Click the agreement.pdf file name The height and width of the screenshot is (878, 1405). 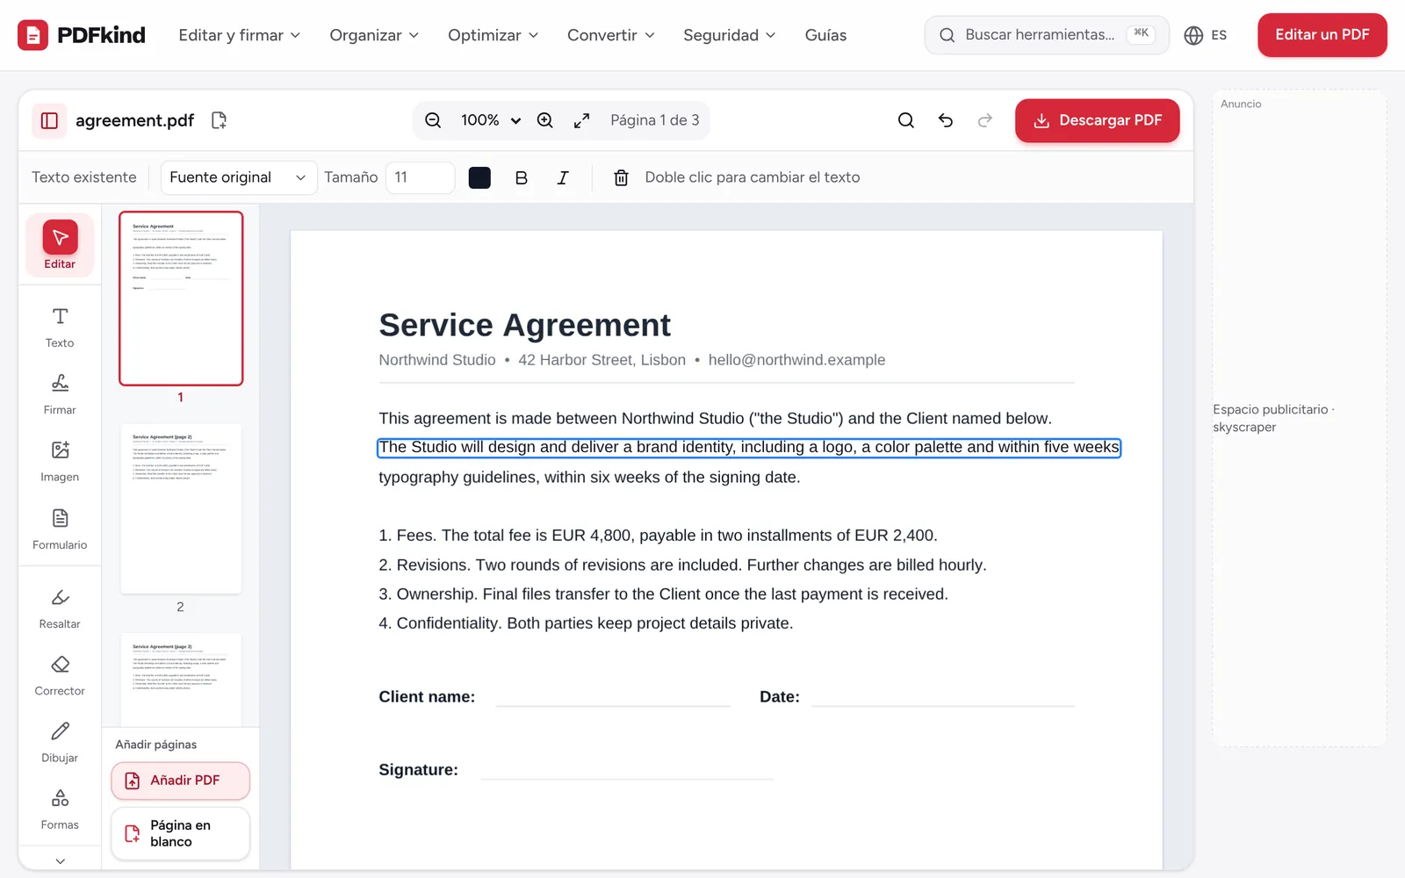134,120
